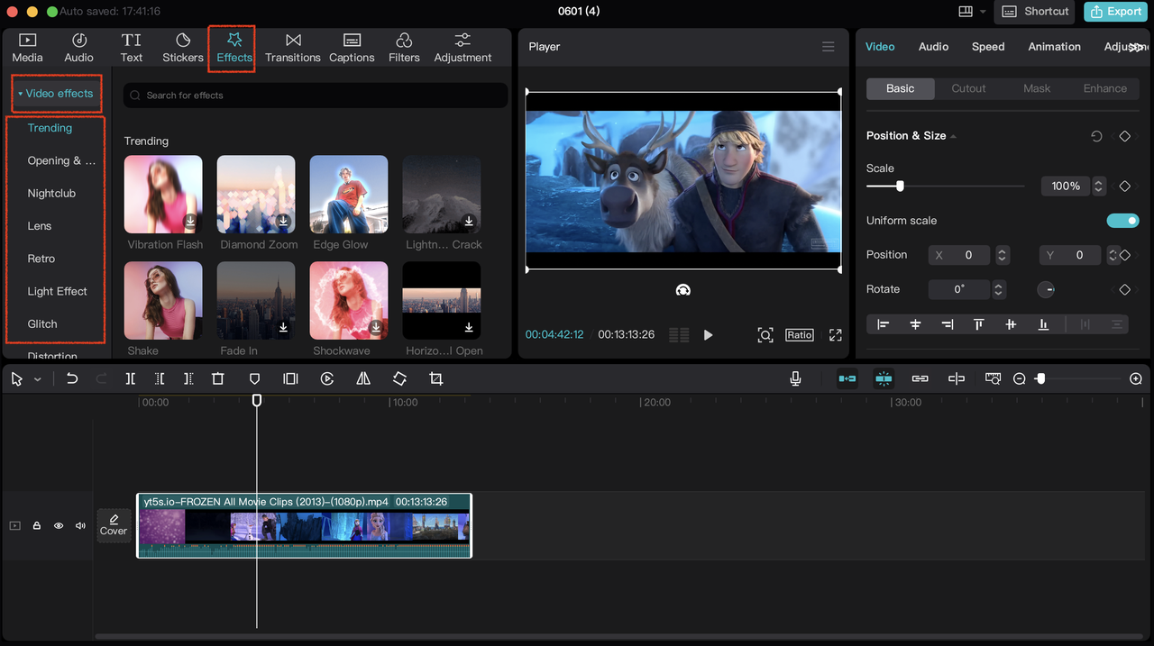Click the Delete trash icon in timeline toolbar
Image resolution: width=1154 pixels, height=646 pixels.
[x=217, y=379]
